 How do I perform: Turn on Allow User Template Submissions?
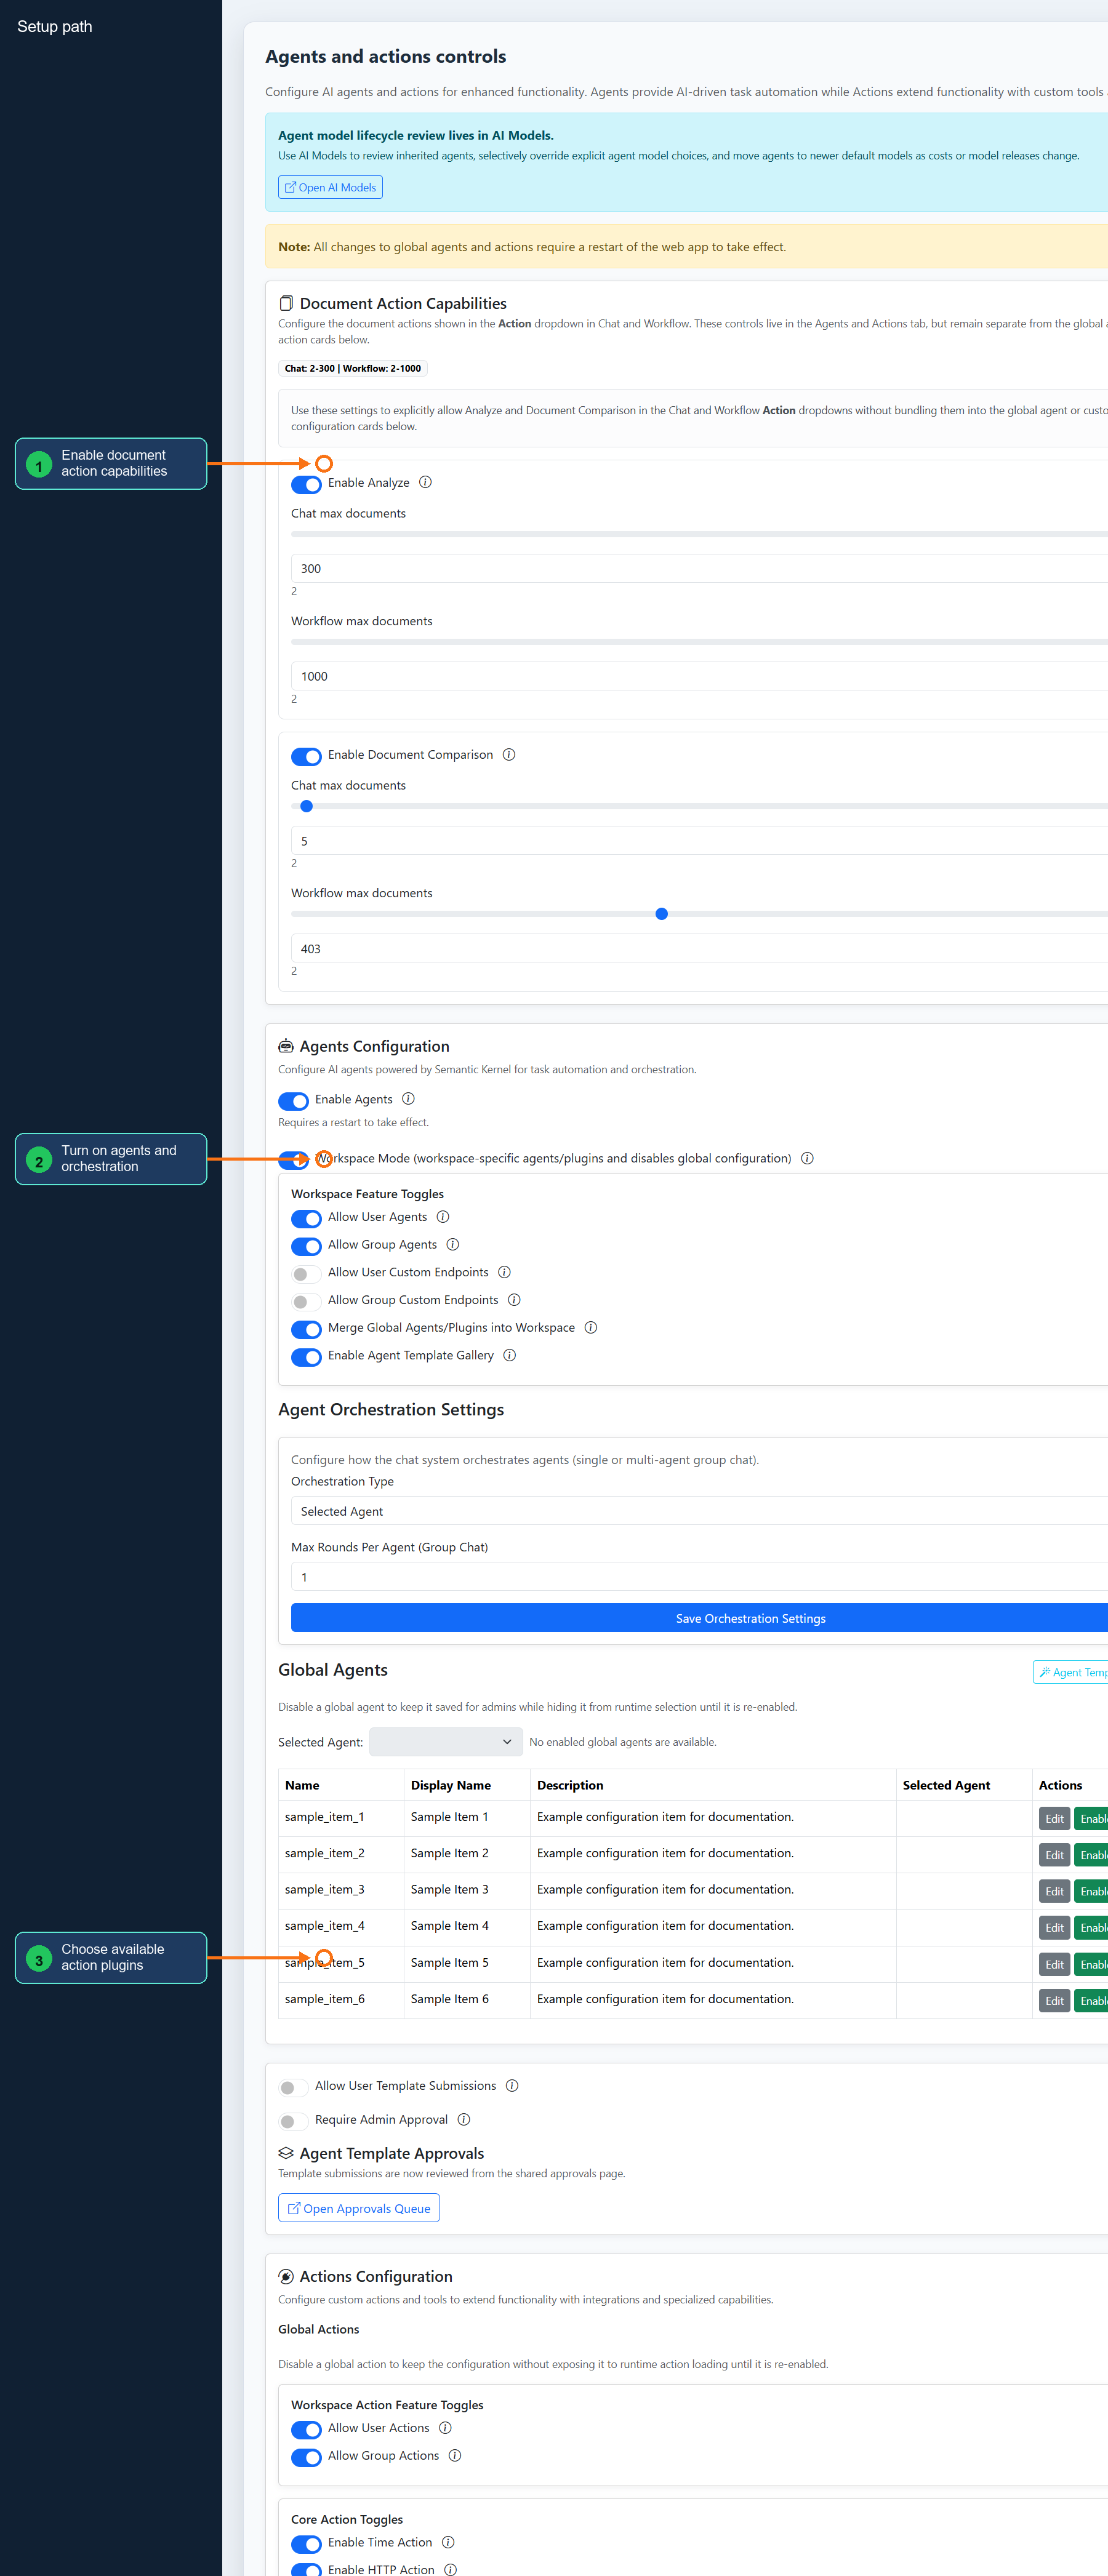coord(293,2088)
